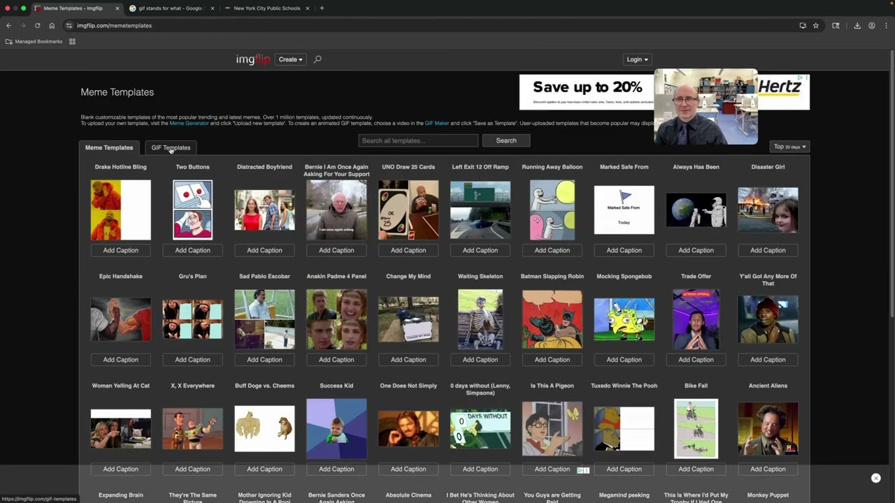
Task: Close the 'gif stands for what' tab
Action: [x=213, y=8]
